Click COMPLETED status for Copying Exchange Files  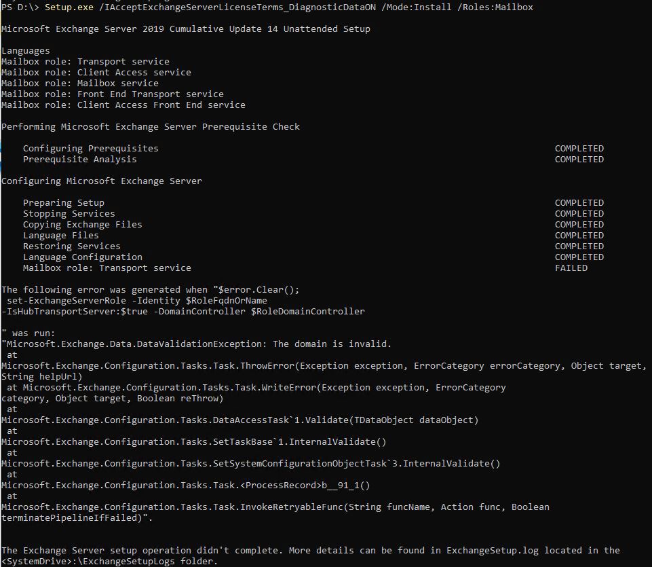579,224
